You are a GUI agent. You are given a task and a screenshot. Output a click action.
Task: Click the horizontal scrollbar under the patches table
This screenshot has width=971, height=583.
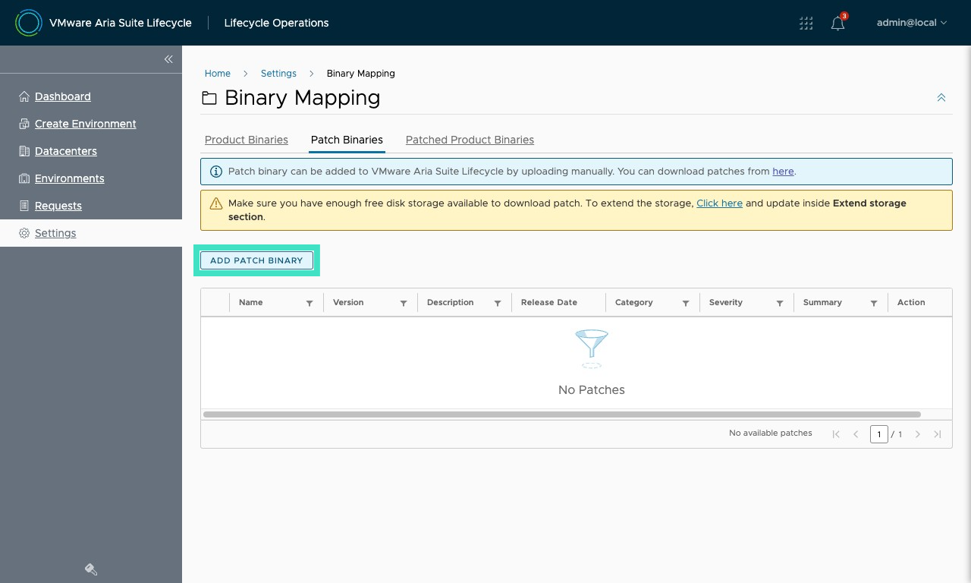562,414
